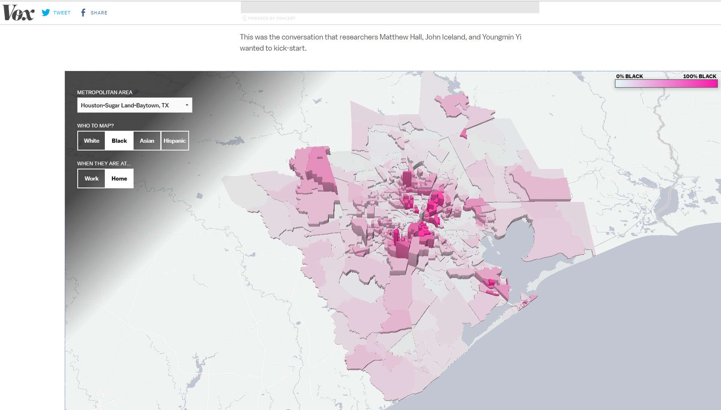Select "Asian" in the Who to Map options

[x=147, y=141]
